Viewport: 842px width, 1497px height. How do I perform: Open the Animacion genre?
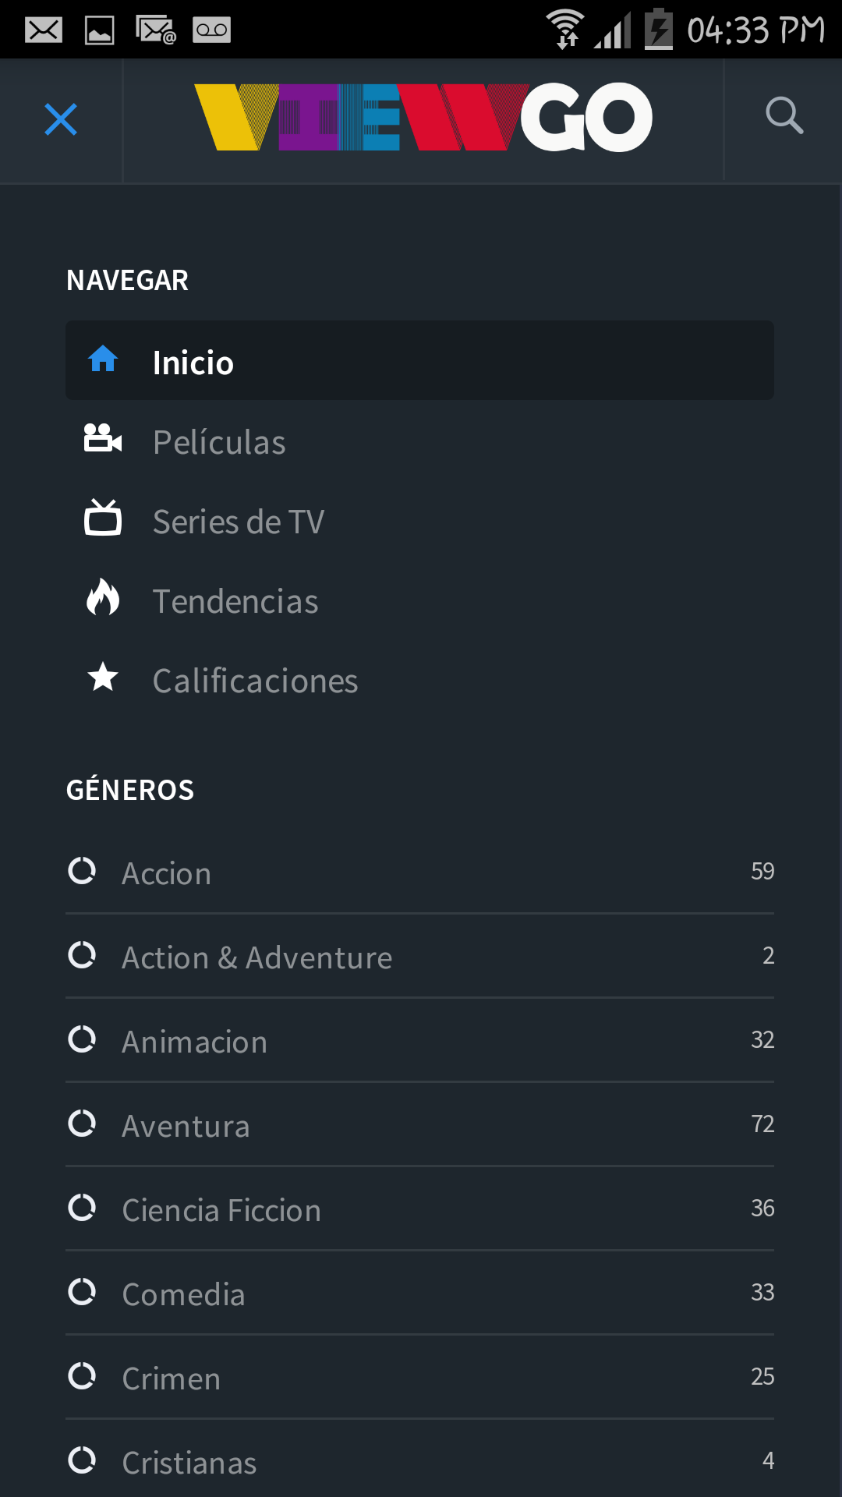click(195, 1042)
